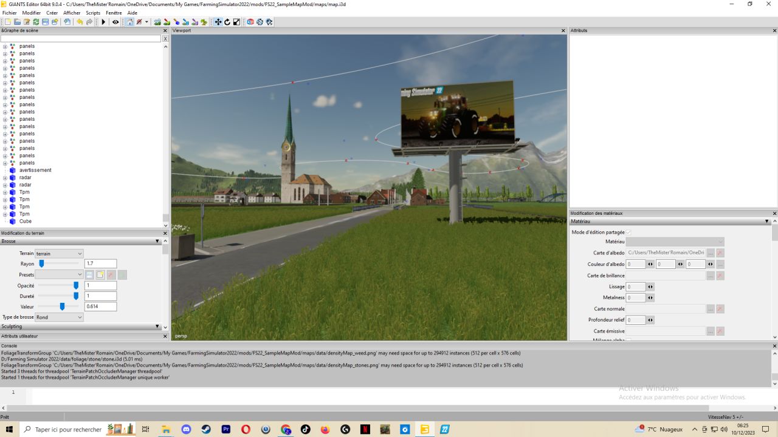Click the tree placement toolbar icon
Screen dimensions: 778x437
pos(204,22)
